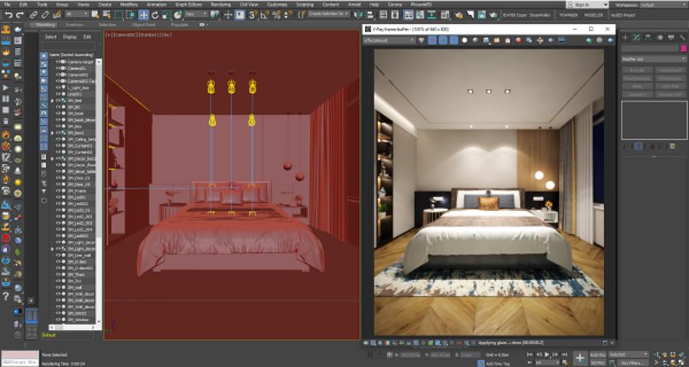The height and width of the screenshot is (367, 689).
Task: Activate the Rotate tool
Action: tap(155, 15)
